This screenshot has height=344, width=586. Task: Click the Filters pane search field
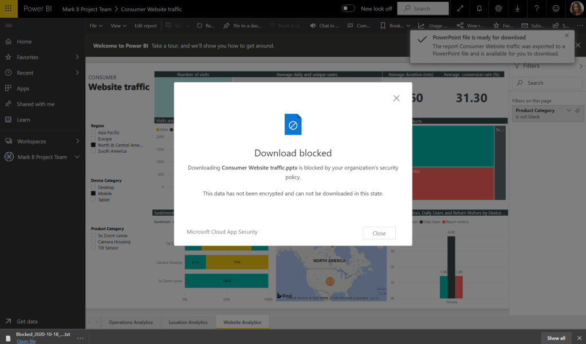click(x=547, y=83)
